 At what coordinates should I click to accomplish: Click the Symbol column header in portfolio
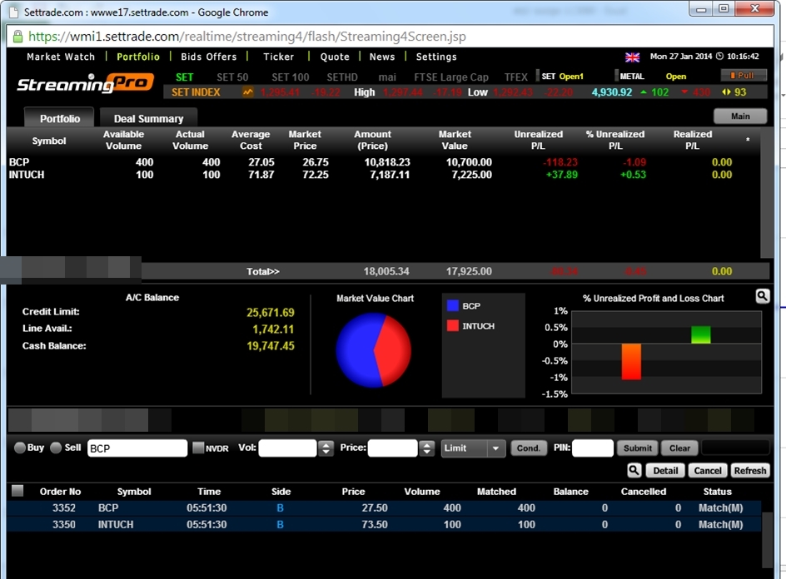(x=48, y=141)
